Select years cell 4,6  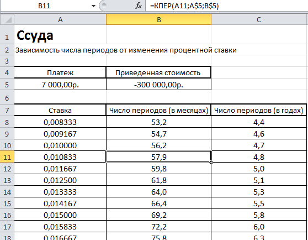(259, 134)
